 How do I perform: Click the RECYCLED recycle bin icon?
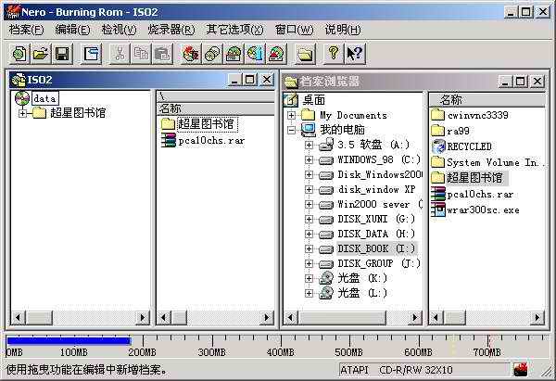click(438, 146)
